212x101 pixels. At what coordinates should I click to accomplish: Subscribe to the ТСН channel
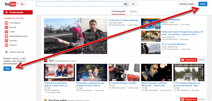pos(189,60)
